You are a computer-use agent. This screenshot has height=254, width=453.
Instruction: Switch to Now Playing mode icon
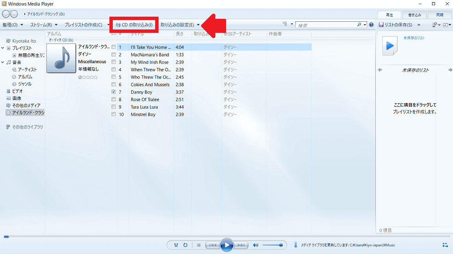445,245
